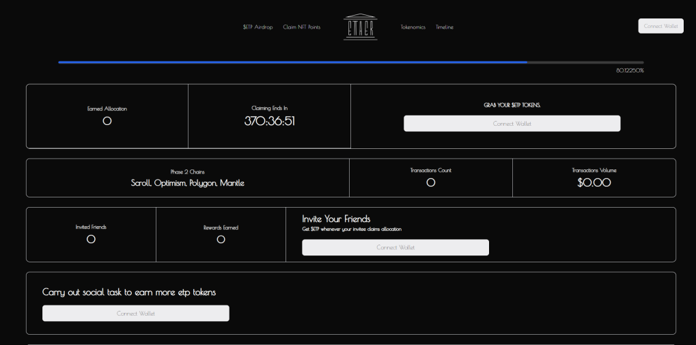Click the Rewards Earned zero value
Screen dimensions: 696x345
(221, 239)
